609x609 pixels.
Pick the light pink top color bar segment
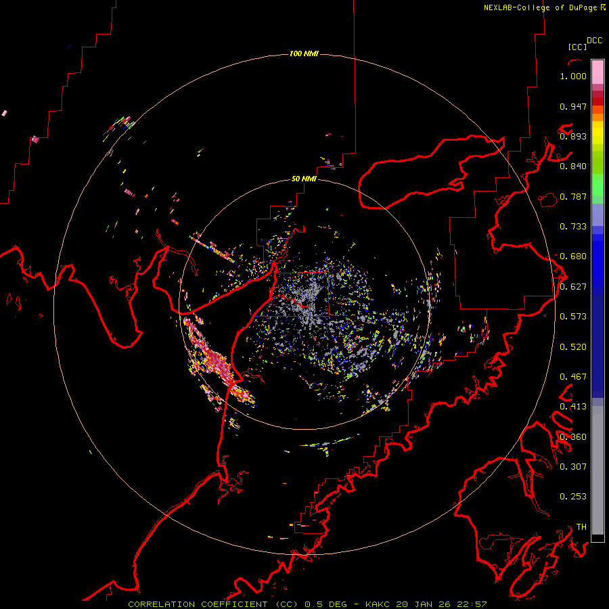click(597, 72)
